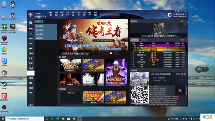Open the 回放 replay camera icon

62,15
